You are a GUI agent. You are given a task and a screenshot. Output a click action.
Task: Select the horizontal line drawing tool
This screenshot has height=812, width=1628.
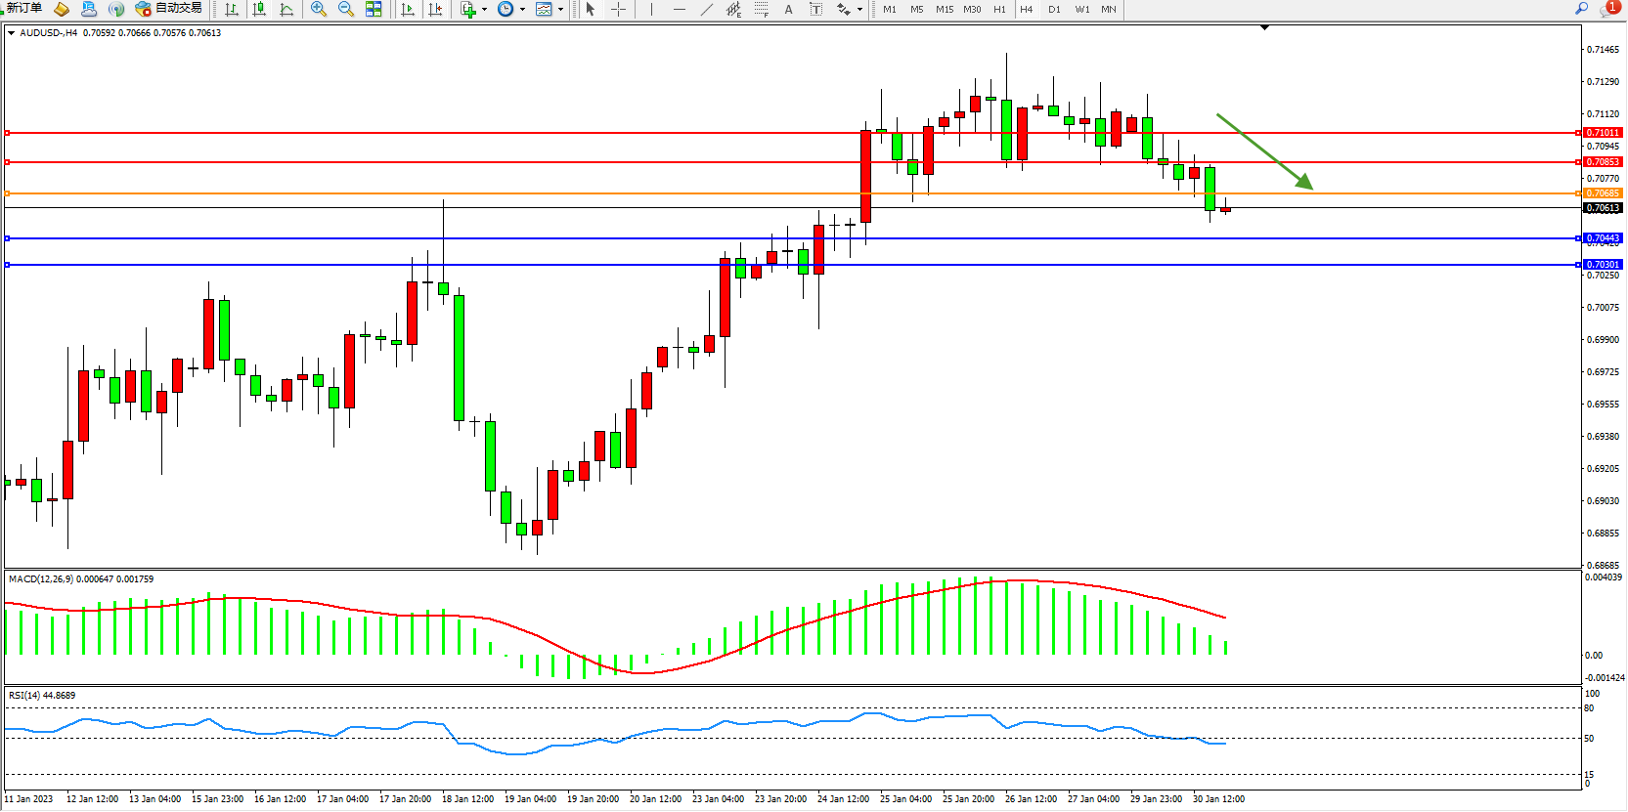(x=680, y=9)
